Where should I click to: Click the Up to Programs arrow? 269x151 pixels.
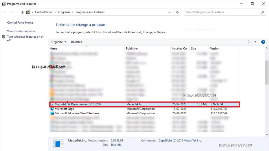22,12
